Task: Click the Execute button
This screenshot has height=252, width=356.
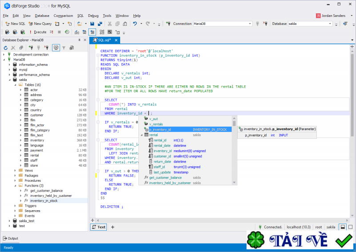Action: click(37, 32)
